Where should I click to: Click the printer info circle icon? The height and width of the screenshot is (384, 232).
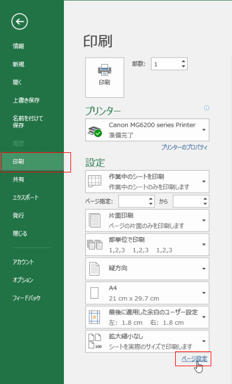coord(207,108)
